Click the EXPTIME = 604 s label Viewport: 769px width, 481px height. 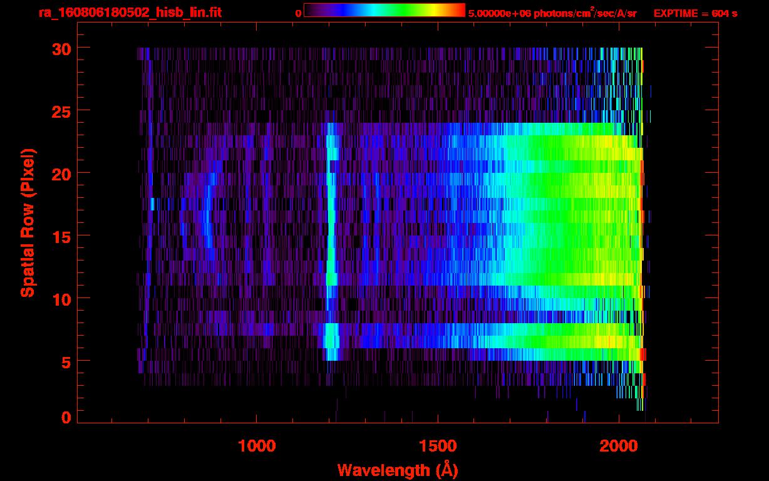(x=695, y=13)
